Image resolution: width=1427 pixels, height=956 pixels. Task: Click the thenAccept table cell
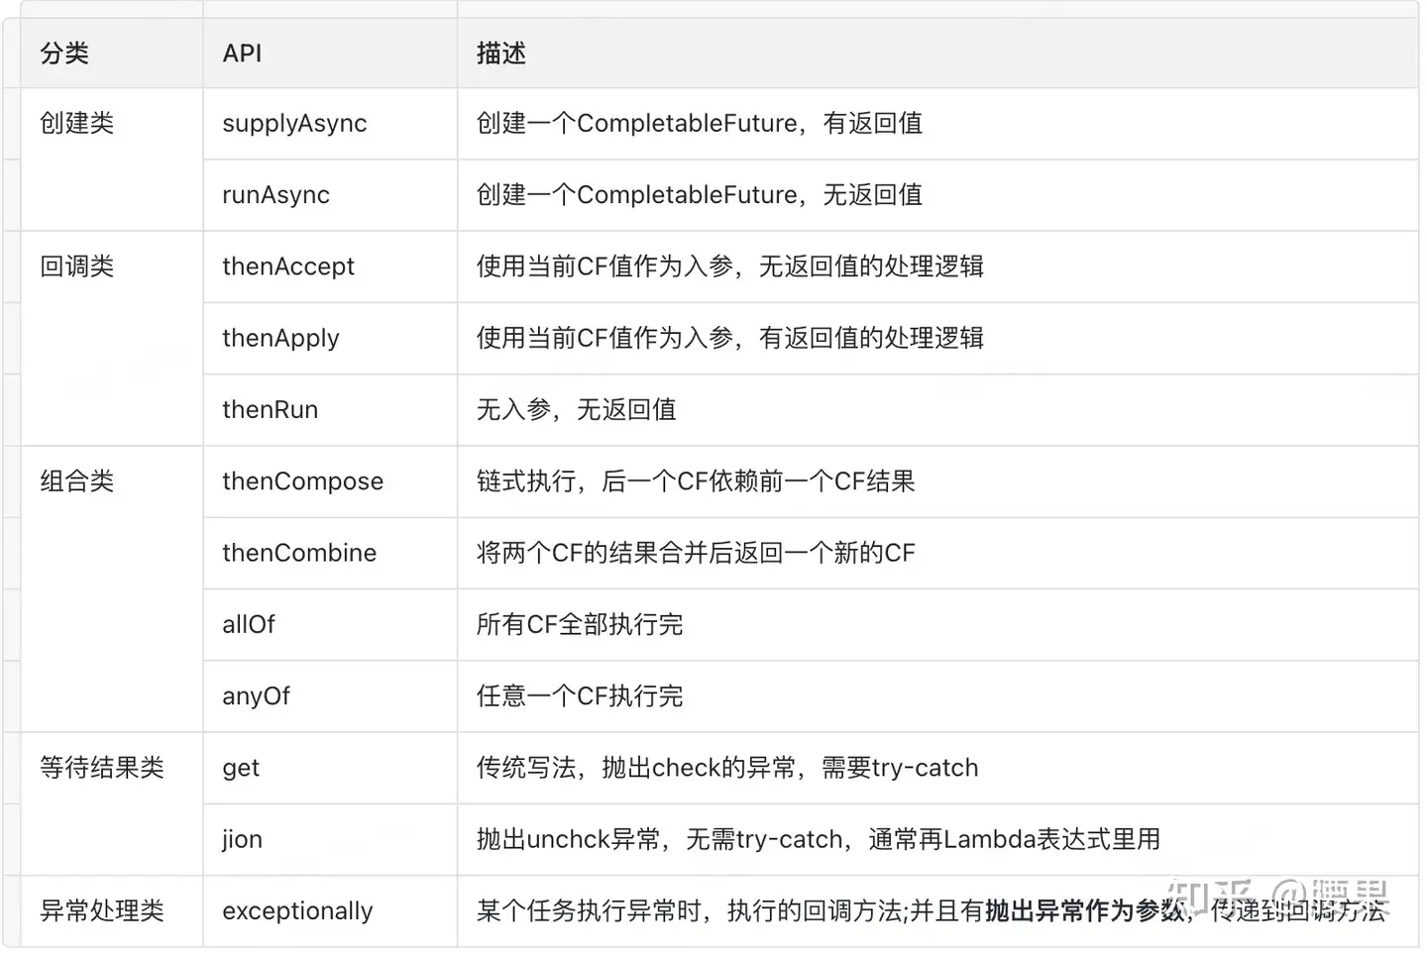click(x=287, y=266)
